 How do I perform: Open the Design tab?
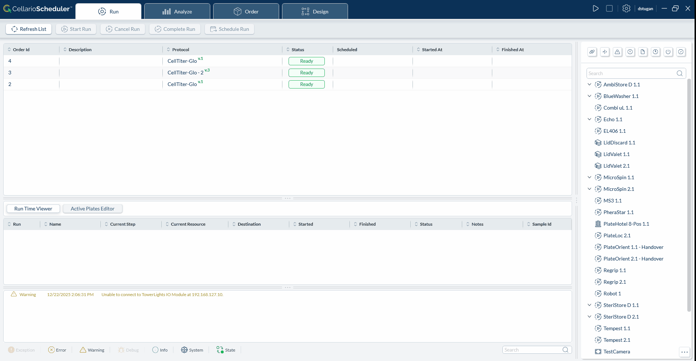[x=315, y=11]
